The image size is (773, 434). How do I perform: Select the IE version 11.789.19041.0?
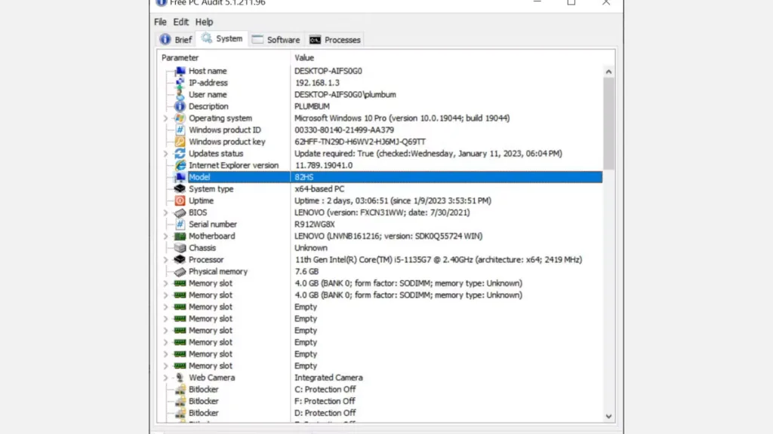[323, 165]
